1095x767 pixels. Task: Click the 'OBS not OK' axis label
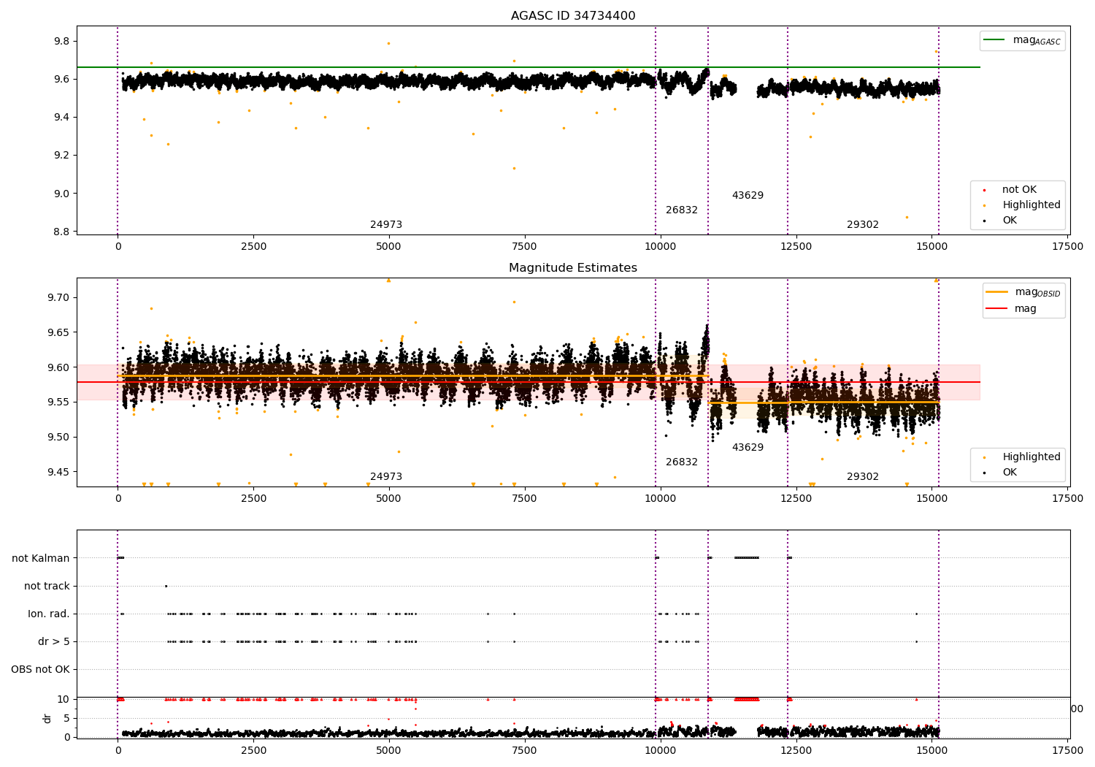click(40, 669)
